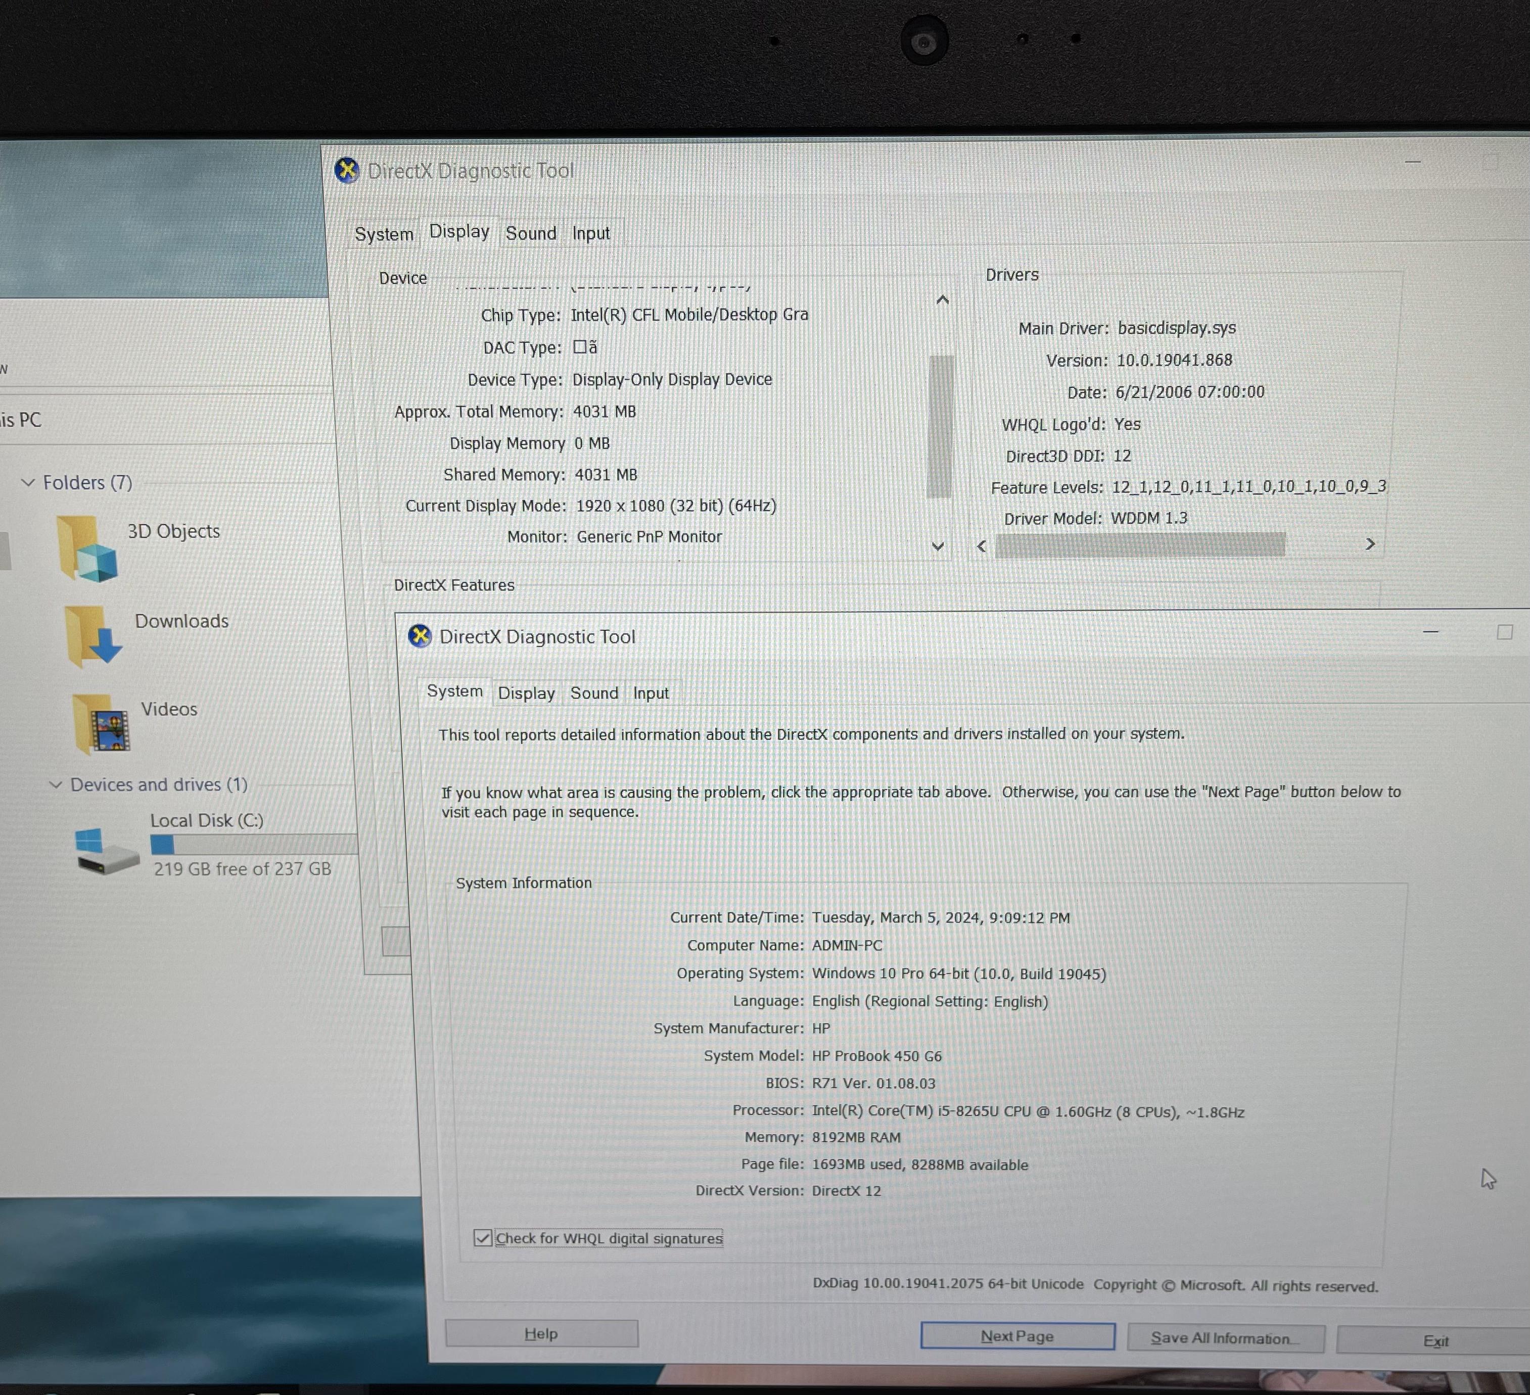Click the driver Date value 6/21/2006 07:00:00

[1190, 392]
